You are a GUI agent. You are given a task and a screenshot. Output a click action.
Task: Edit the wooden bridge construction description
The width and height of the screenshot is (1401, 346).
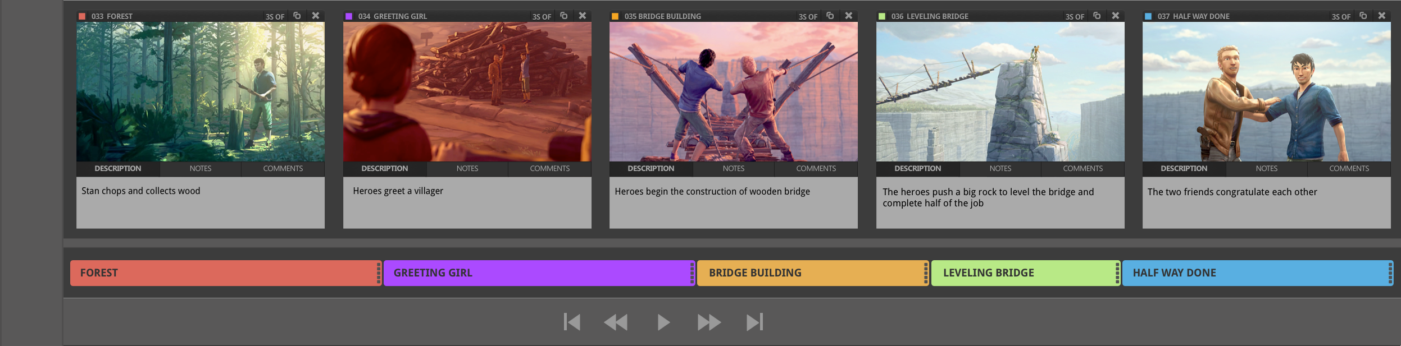(x=734, y=202)
